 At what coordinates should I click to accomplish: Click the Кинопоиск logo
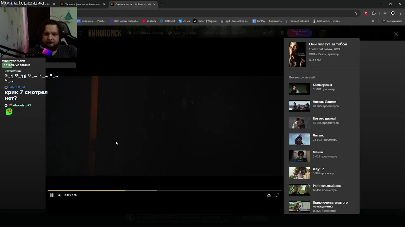104,33
